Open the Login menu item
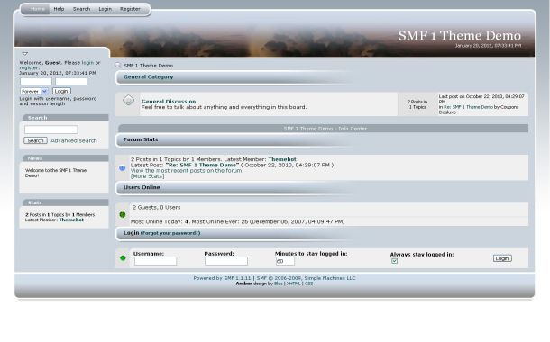 (x=105, y=9)
